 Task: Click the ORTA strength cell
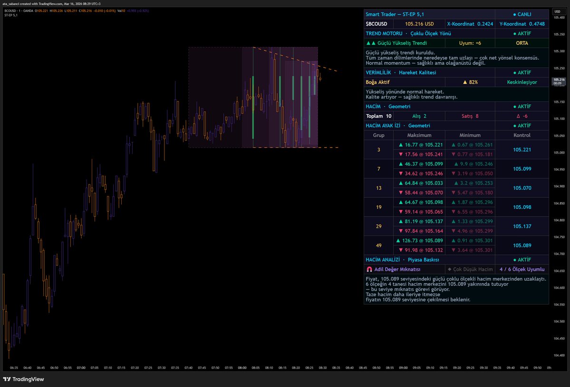coord(522,43)
